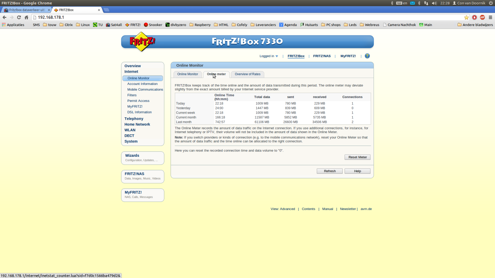Open the Leveranciers bookmarks folder
Viewport: 495px width, 278px height.
click(263, 25)
